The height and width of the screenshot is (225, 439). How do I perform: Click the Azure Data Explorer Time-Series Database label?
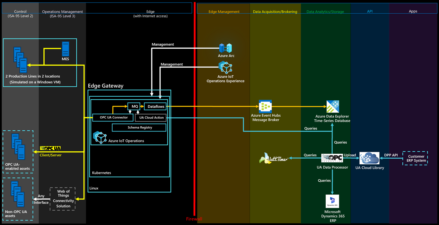pyautogui.click(x=332, y=118)
